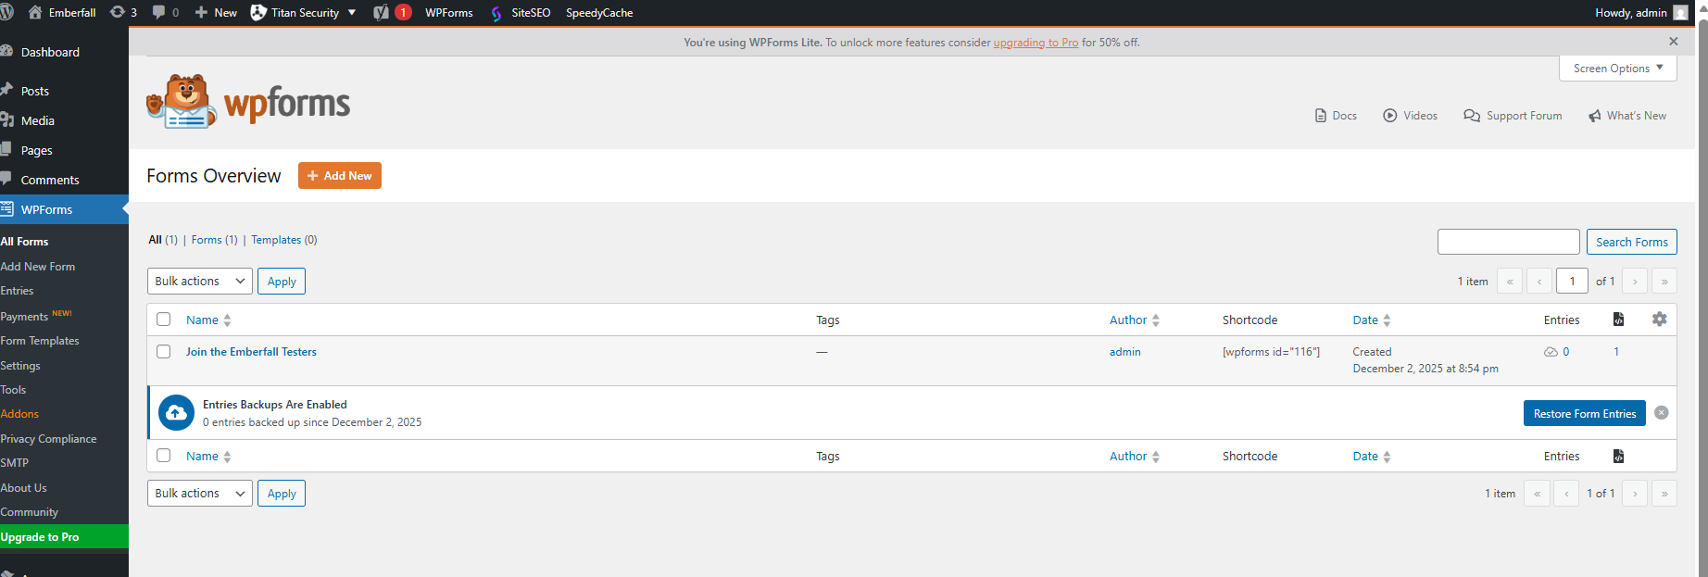Open Comments in the sidebar

click(x=64, y=180)
